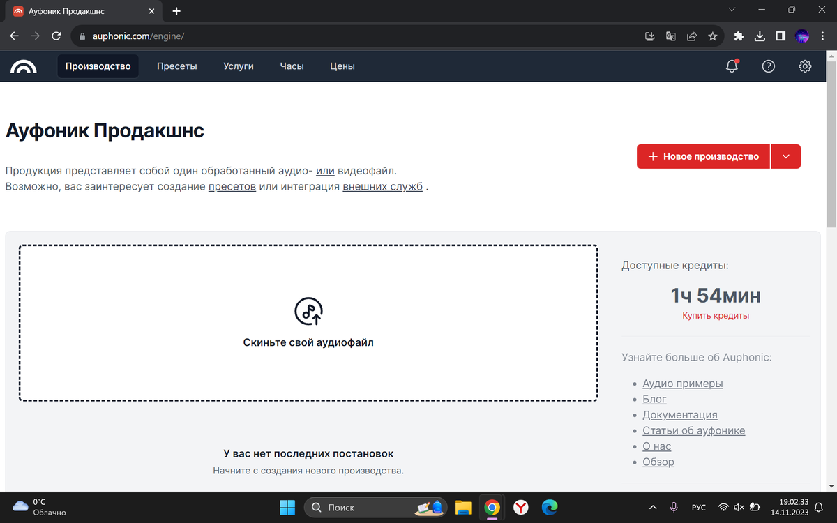Click the translate page icon
The width and height of the screenshot is (837, 523).
click(671, 36)
